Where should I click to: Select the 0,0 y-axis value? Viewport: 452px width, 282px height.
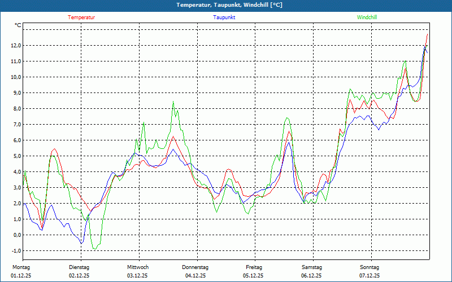16,235
